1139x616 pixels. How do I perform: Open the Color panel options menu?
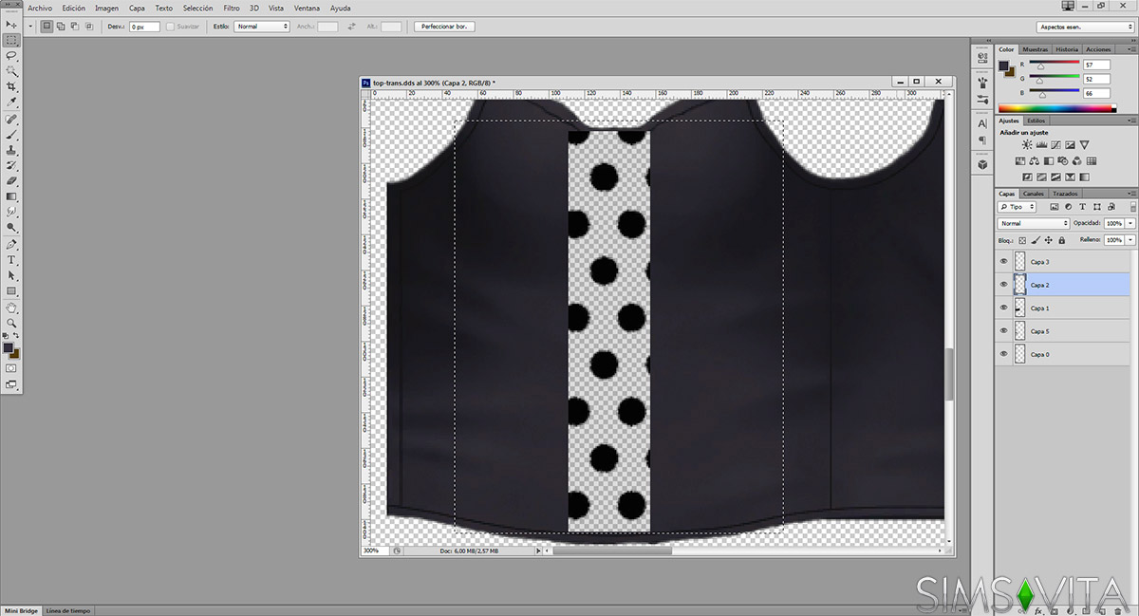point(1131,49)
